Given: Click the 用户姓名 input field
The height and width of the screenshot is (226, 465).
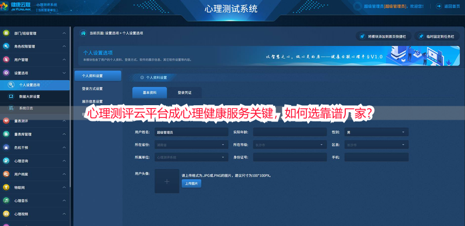Looking at the screenshot, I should click(x=191, y=132).
